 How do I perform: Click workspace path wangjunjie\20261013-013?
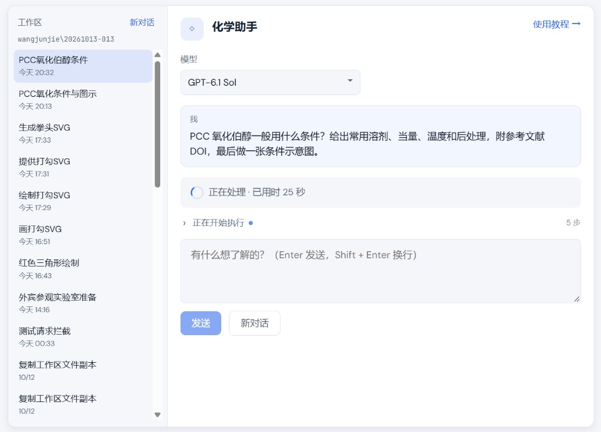coord(66,39)
